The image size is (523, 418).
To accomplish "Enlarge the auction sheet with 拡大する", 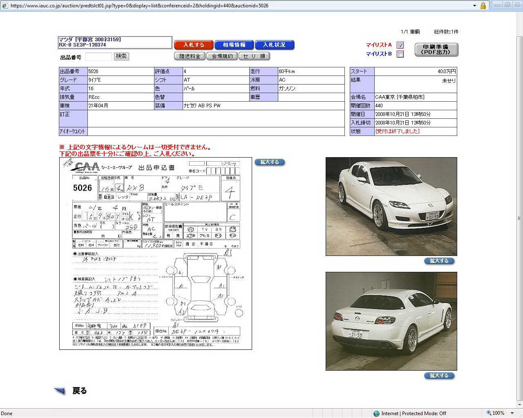I will coord(269,162).
